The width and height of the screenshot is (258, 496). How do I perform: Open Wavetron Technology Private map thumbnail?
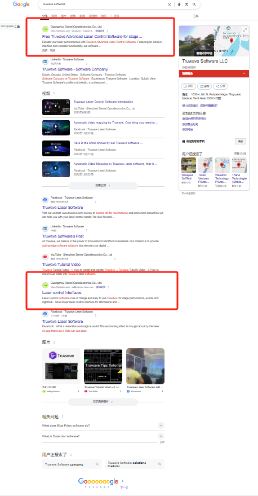(223, 165)
